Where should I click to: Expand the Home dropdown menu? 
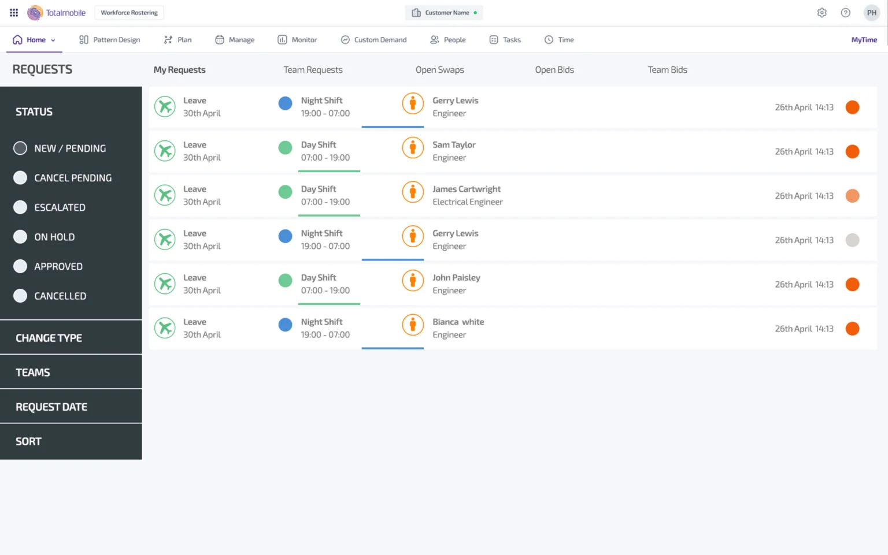tap(34, 40)
